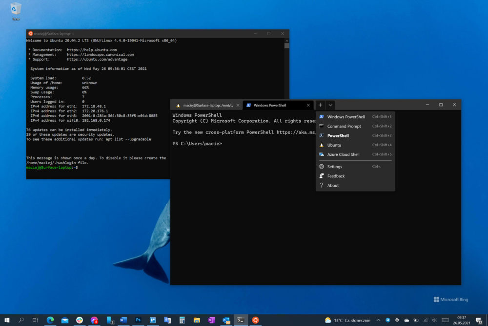
Task: Click the Ubuntu window title bar icon
Action: click(30, 34)
